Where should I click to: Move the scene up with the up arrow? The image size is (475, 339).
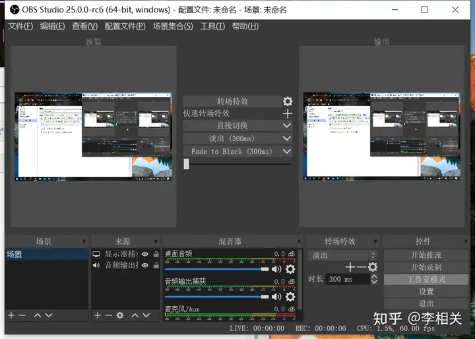pos(37,315)
